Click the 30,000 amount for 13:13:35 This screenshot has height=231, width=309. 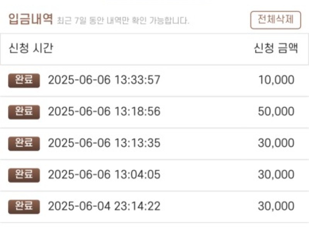276,143
